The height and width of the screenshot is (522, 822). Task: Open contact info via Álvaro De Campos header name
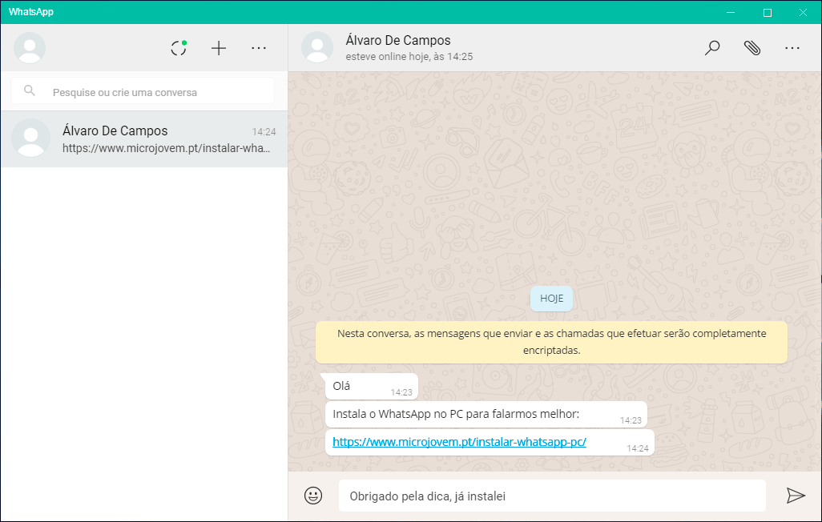pyautogui.click(x=398, y=40)
